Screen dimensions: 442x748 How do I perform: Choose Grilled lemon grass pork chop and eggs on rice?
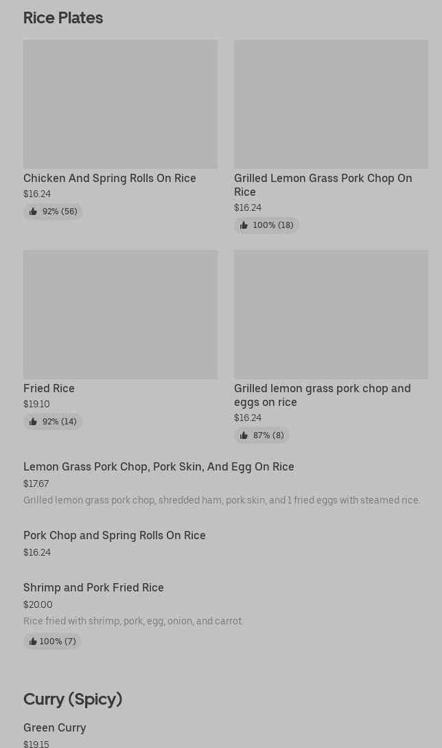click(322, 395)
